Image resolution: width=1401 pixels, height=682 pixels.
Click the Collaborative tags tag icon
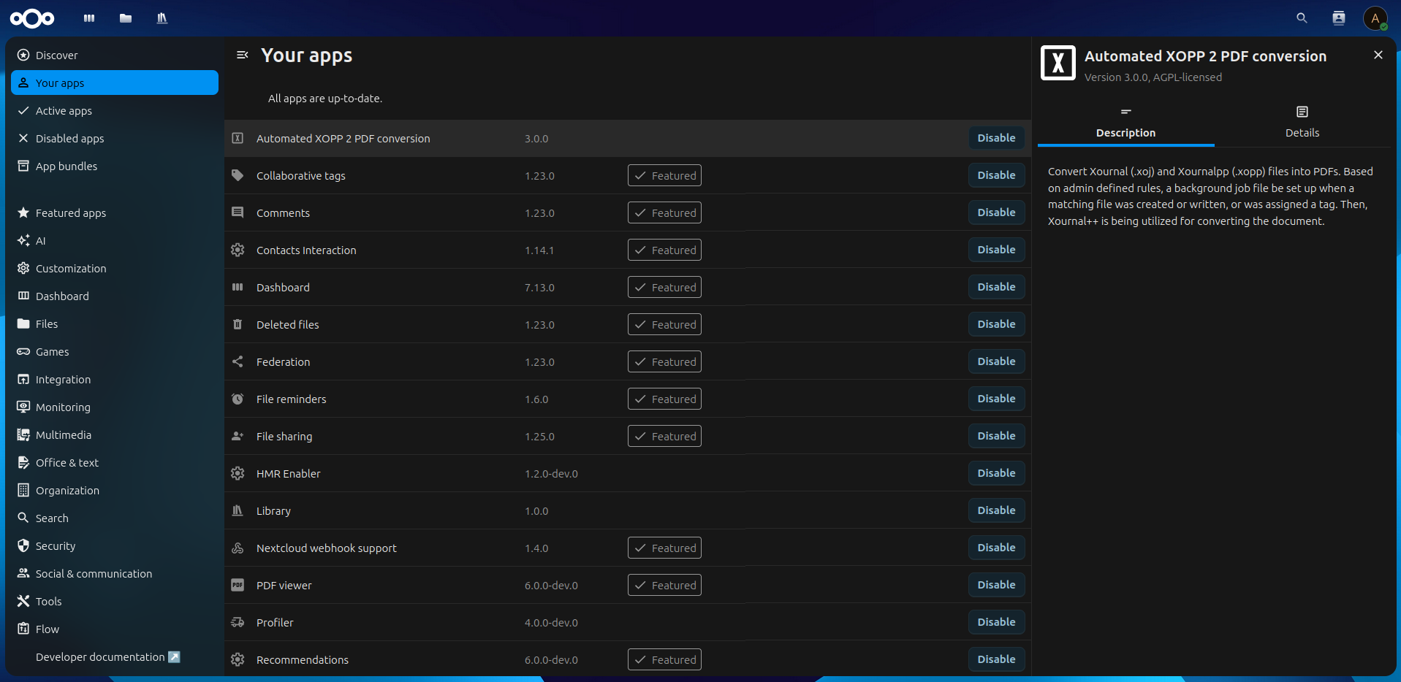[x=238, y=175]
